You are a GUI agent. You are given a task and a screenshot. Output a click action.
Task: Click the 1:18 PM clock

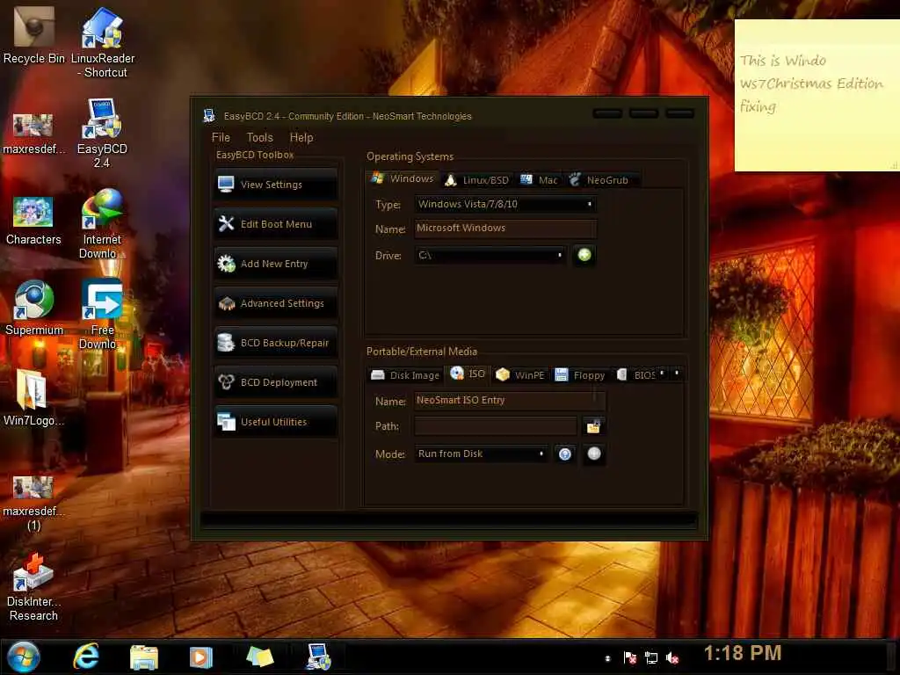743,653
